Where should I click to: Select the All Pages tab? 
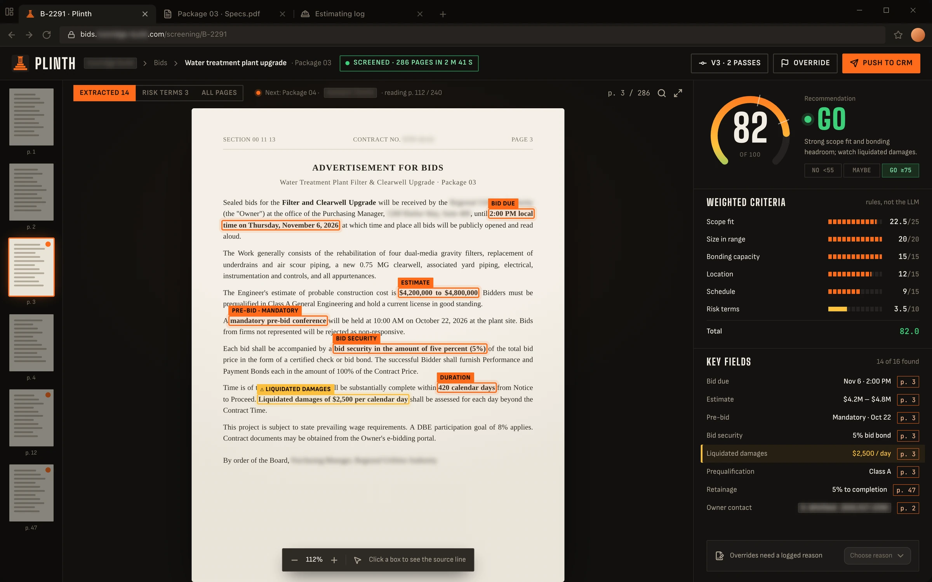(x=219, y=93)
